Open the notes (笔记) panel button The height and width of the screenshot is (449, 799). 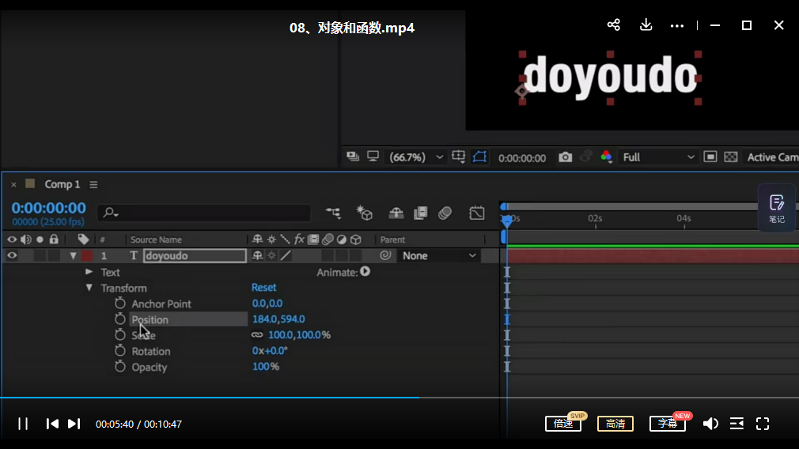click(777, 208)
